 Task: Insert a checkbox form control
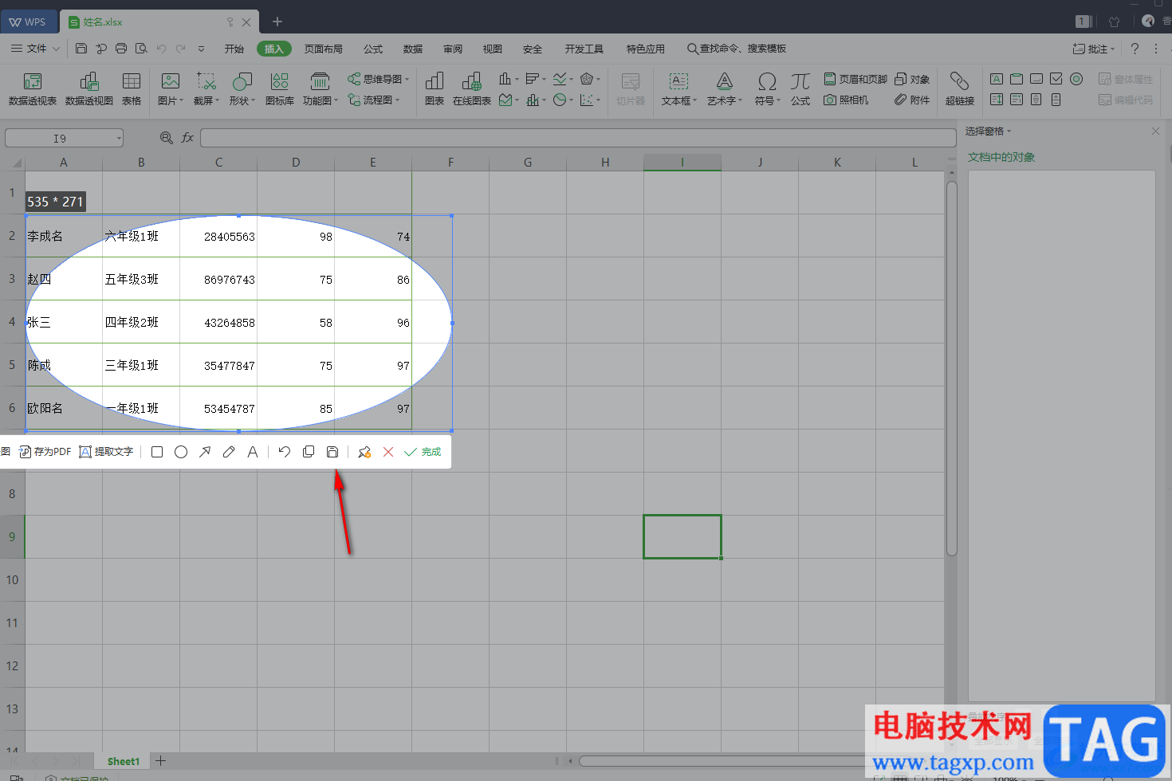tap(1056, 79)
